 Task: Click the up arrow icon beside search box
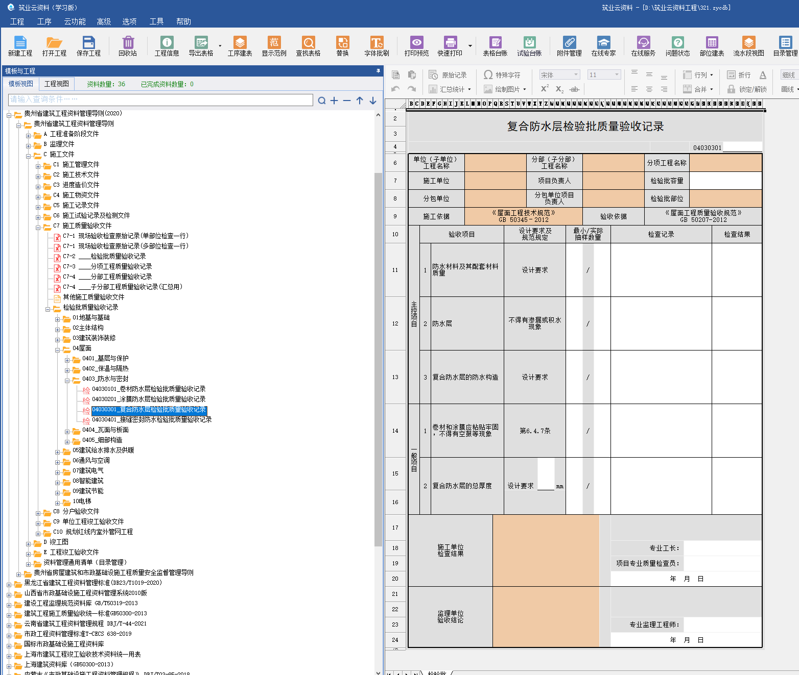[360, 101]
